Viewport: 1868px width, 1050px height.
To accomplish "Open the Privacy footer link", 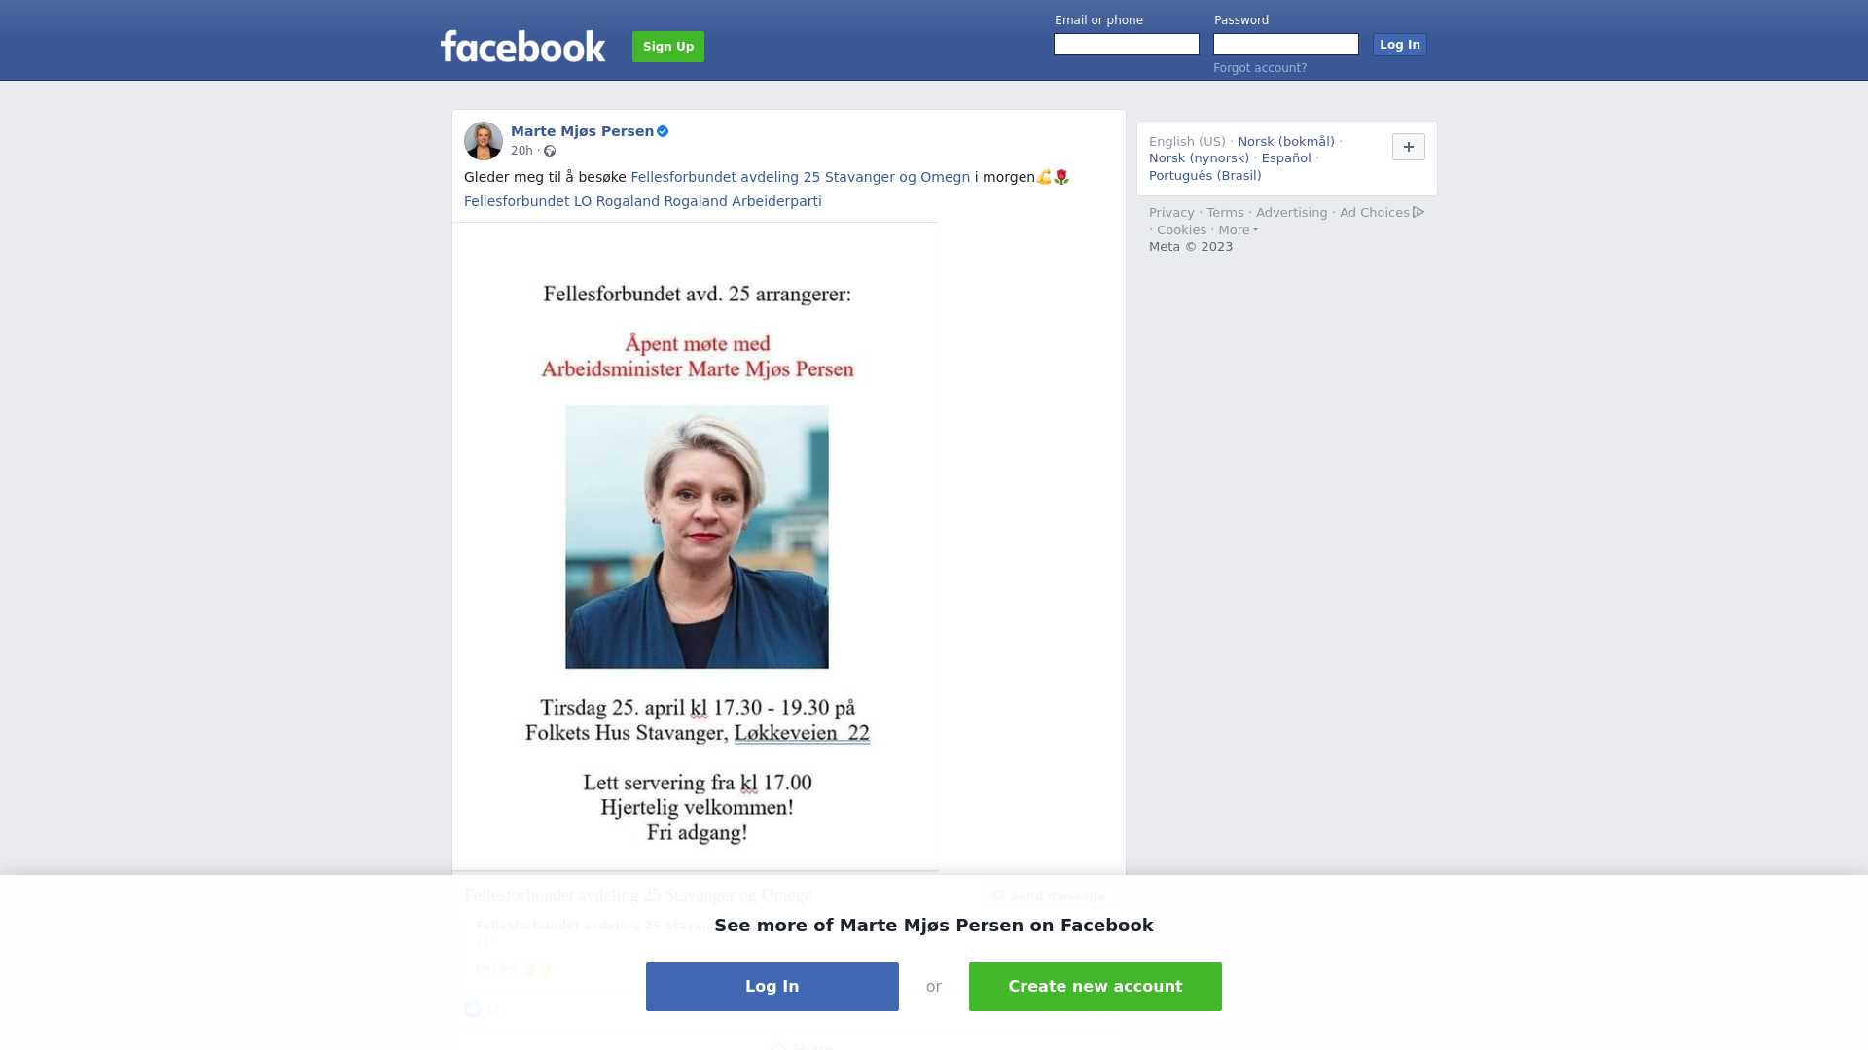I will [x=1171, y=213].
